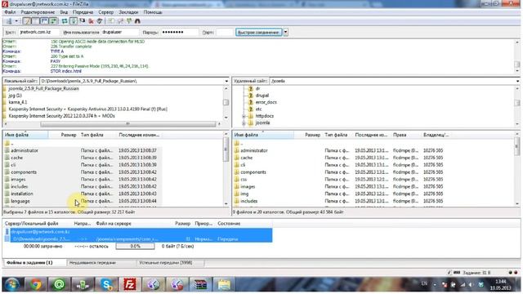523x294 pixels.
Task: Select local language folder icon
Action: 7,201
